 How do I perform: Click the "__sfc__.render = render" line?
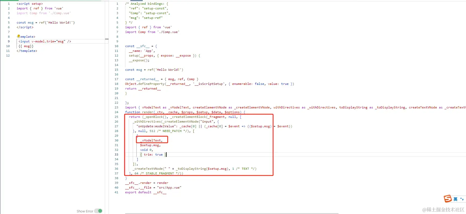click(x=147, y=183)
